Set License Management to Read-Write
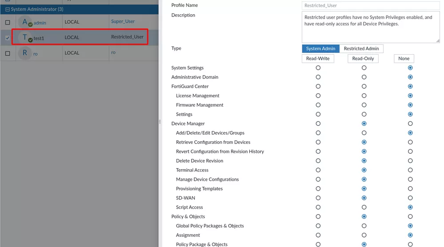Viewport: 444px width, 247px height. point(318,96)
